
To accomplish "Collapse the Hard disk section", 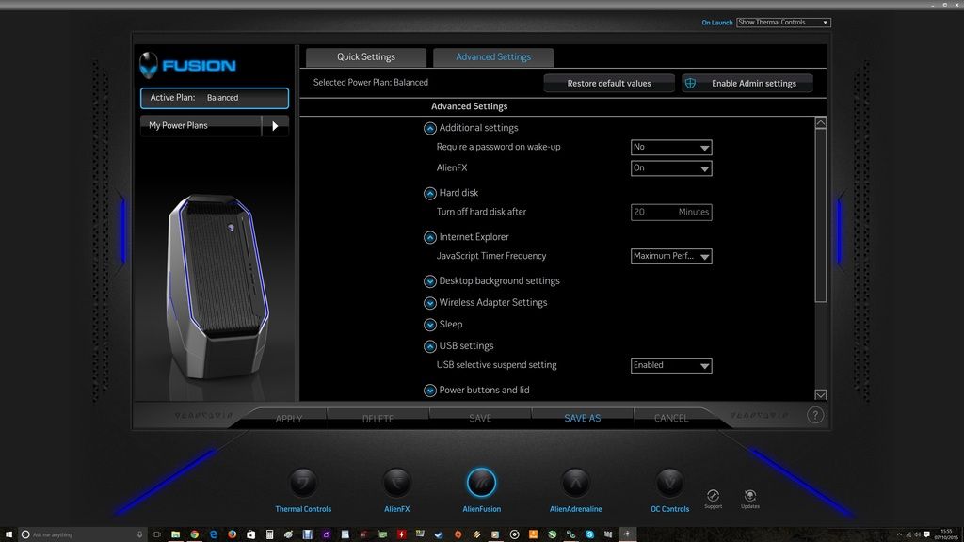I will coord(429,194).
